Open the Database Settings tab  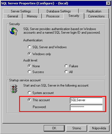pyautogui.click(x=59, y=11)
